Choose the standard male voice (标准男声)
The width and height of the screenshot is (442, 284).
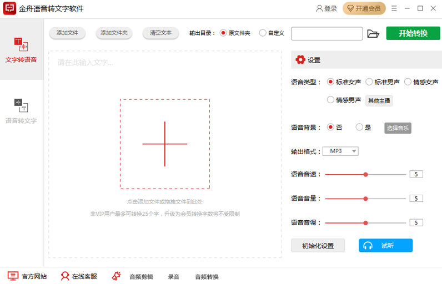click(x=369, y=82)
